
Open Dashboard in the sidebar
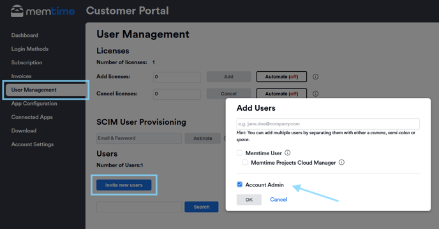tap(25, 35)
